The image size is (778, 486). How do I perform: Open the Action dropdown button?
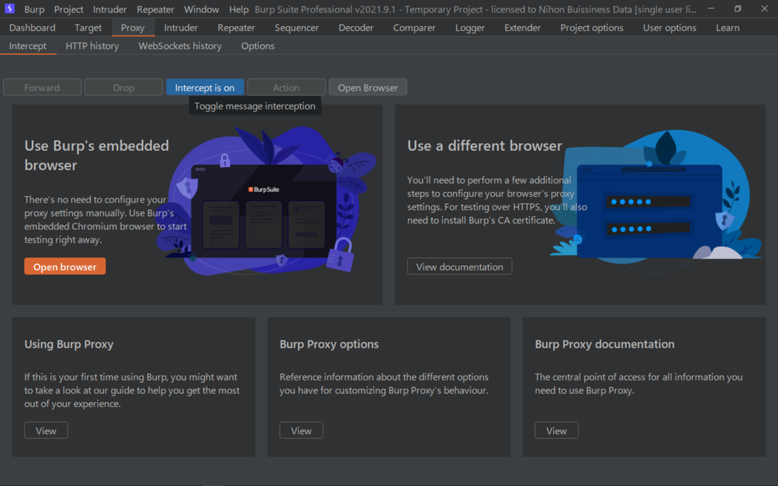click(x=286, y=87)
